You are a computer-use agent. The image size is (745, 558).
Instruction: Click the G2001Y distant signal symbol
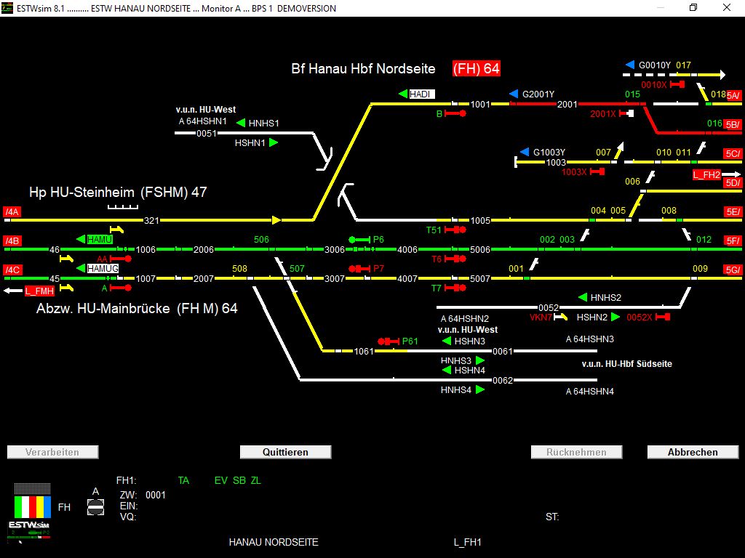513,94
